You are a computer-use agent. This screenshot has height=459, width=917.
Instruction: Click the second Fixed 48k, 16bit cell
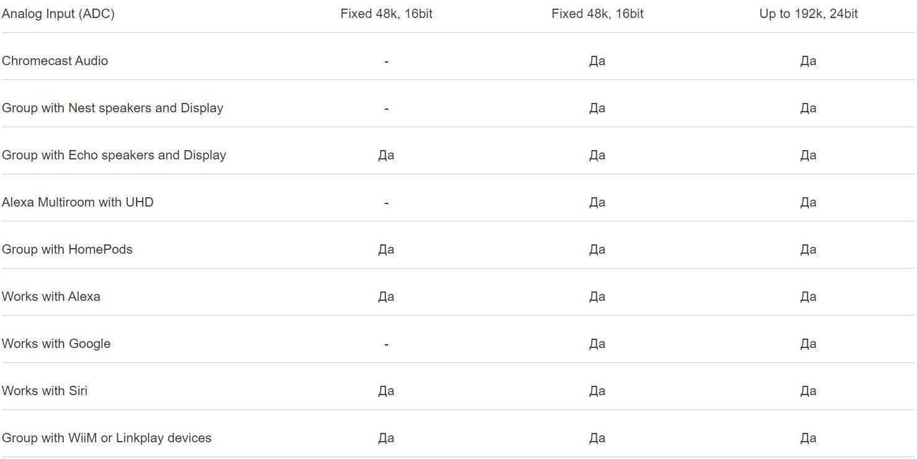tap(597, 14)
